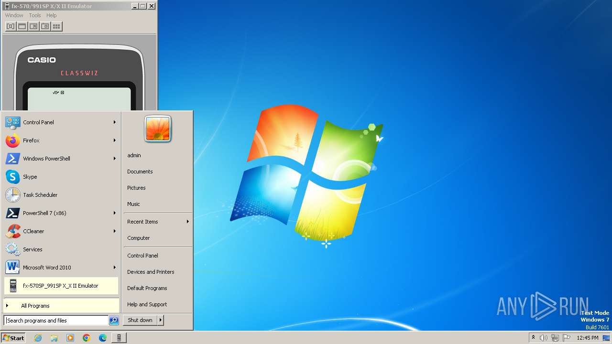Open Control Panel in right Start column

(158, 256)
